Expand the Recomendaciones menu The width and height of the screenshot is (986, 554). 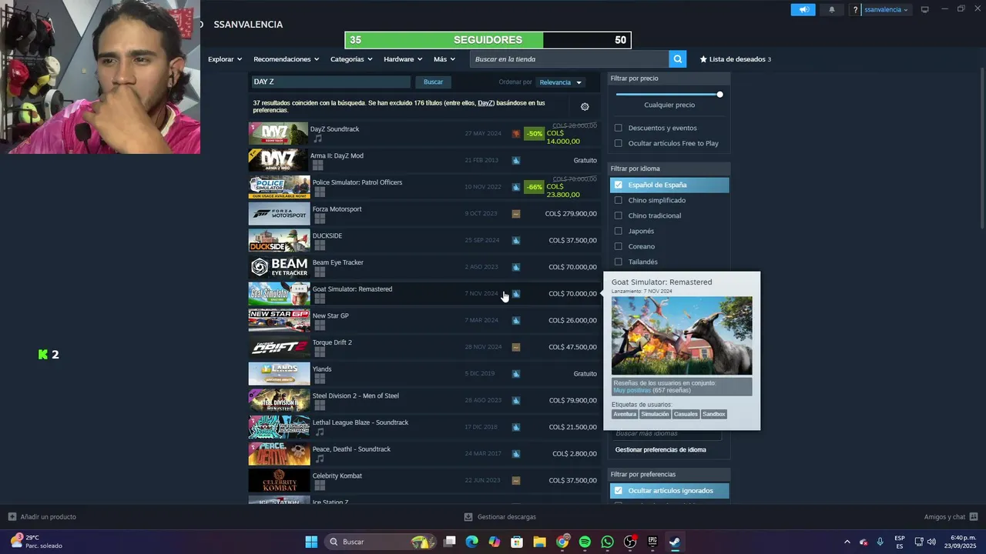287,59
